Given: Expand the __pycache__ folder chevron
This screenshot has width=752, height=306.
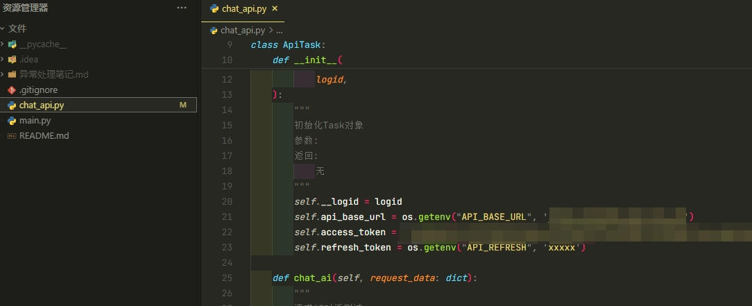Looking at the screenshot, I should pos(3,44).
